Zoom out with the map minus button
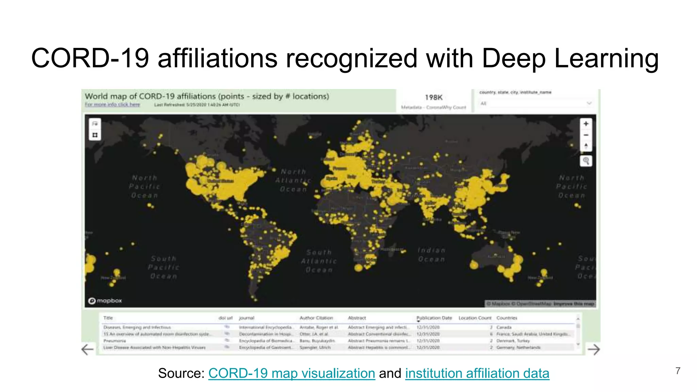This screenshot has width=697, height=392. tap(586, 135)
